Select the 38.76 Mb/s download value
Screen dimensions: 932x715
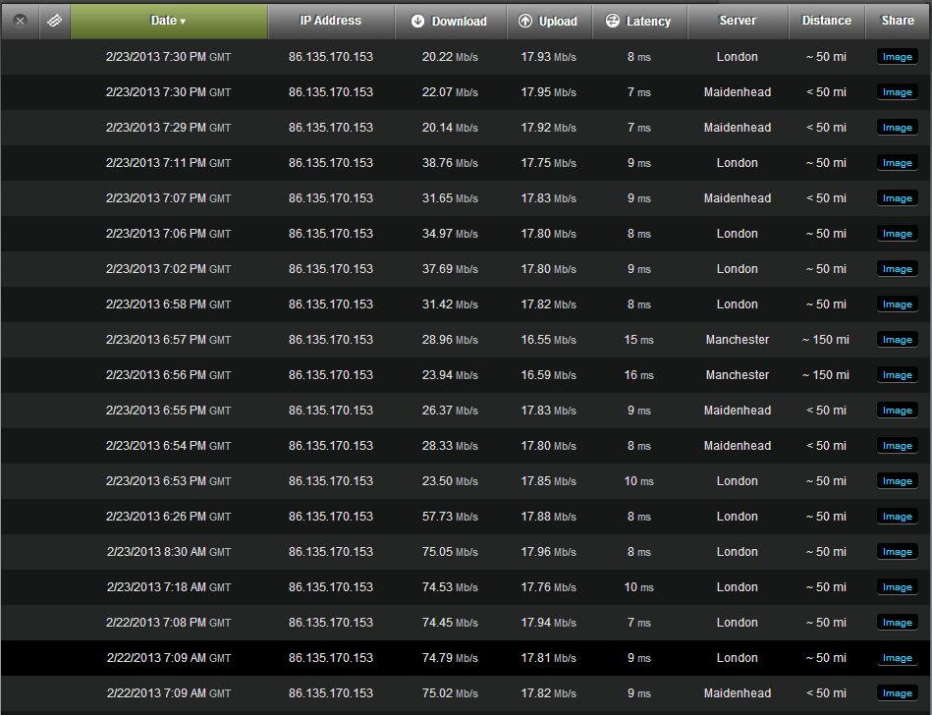(x=450, y=163)
